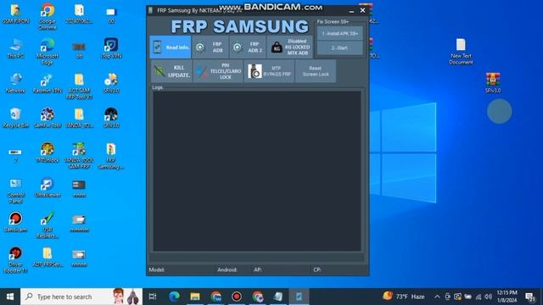Image resolution: width=543 pixels, height=305 pixels.
Task: Select the SFlv3.0 WinRAR archive icon
Action: tap(493, 83)
